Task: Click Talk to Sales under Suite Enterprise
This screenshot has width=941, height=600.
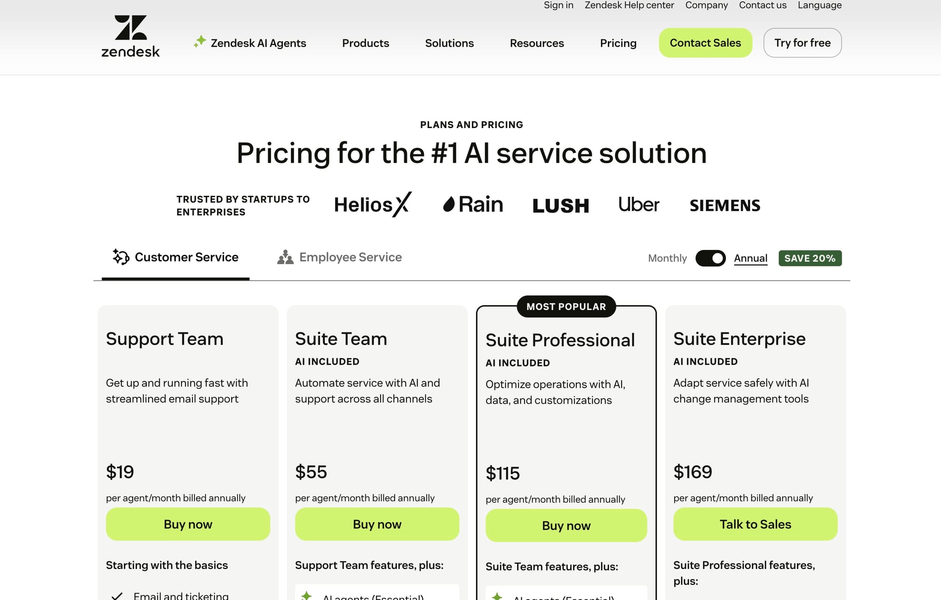Action: click(755, 524)
